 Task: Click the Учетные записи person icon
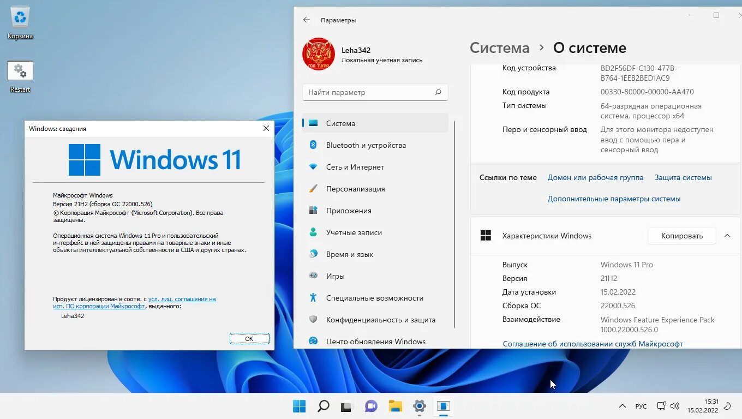point(313,232)
